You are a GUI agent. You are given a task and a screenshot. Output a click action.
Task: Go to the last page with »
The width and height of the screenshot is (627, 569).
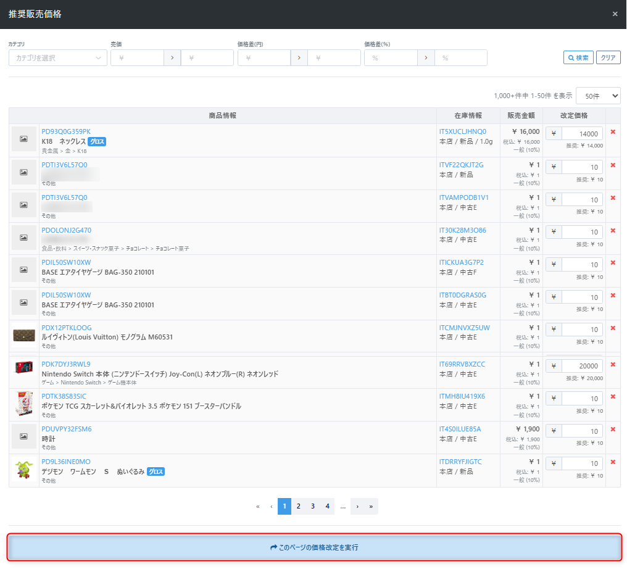pyautogui.click(x=371, y=506)
